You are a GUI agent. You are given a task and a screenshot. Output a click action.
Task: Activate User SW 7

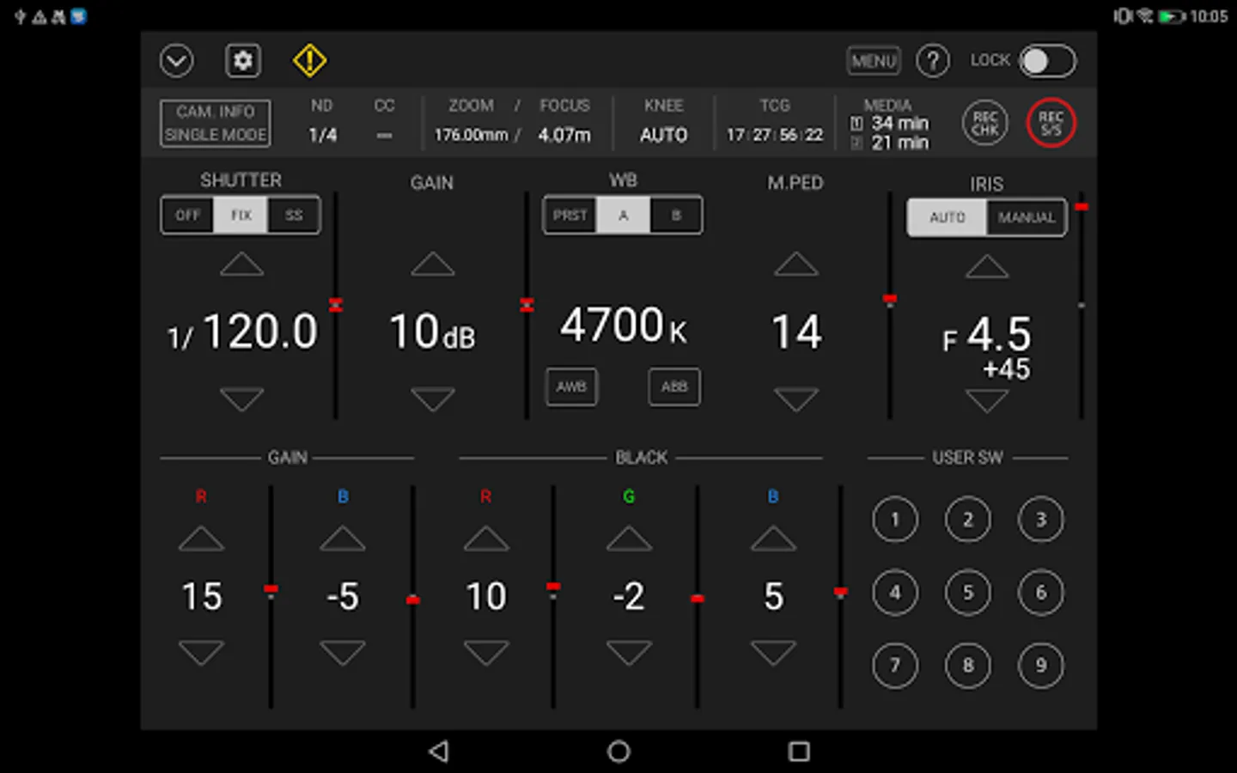pos(895,666)
